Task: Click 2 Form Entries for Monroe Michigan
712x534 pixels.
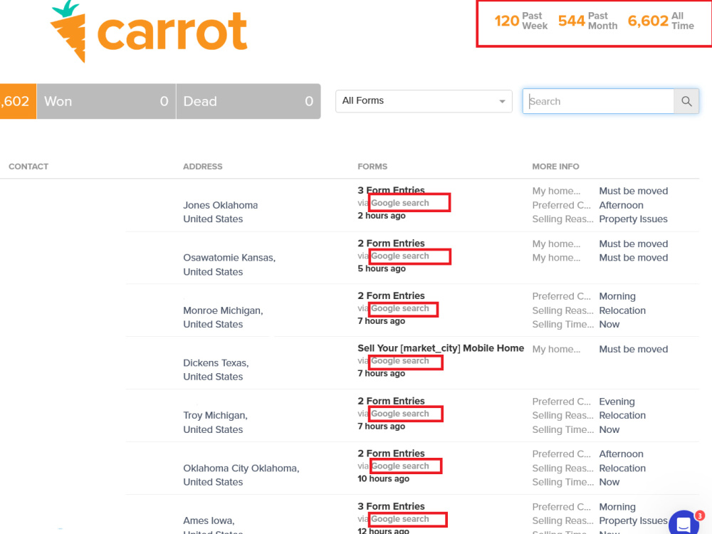Action: 391,295
